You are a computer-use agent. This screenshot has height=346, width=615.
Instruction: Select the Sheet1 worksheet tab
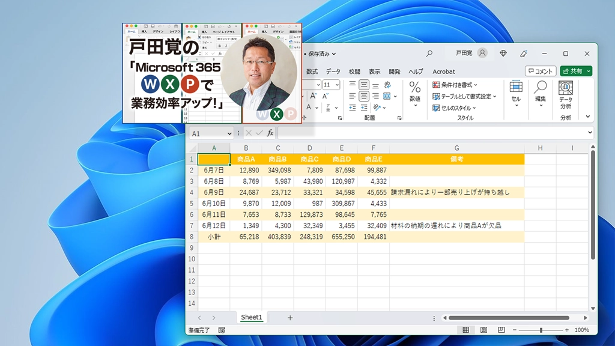[x=251, y=317]
